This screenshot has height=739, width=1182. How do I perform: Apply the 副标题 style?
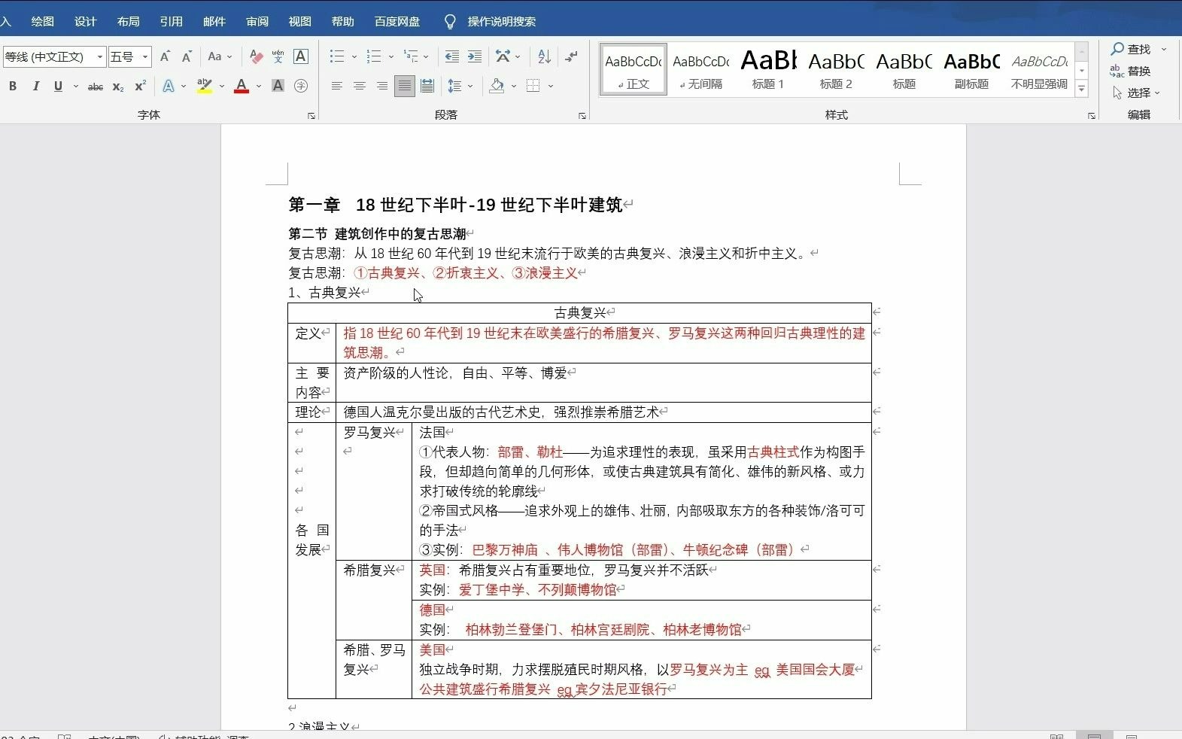(971, 69)
